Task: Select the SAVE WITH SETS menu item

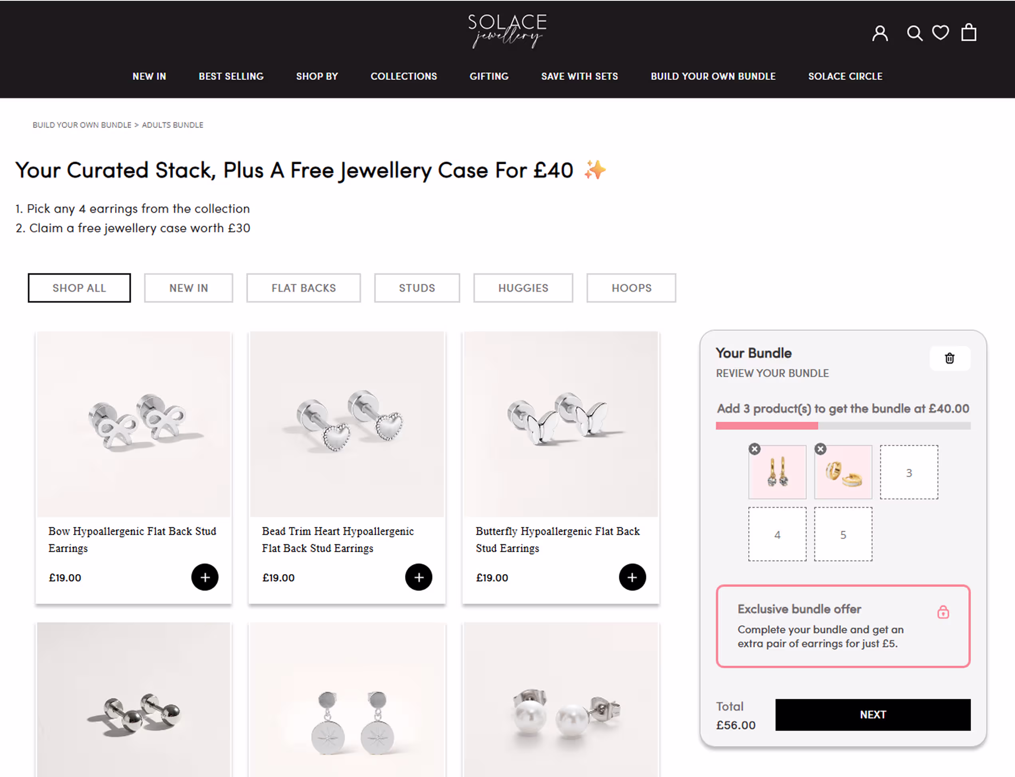Action: tap(579, 76)
